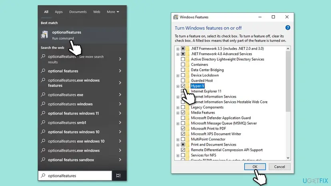Click the folder icon next to Containers
Screen dimensions: 331x186
point(187,65)
